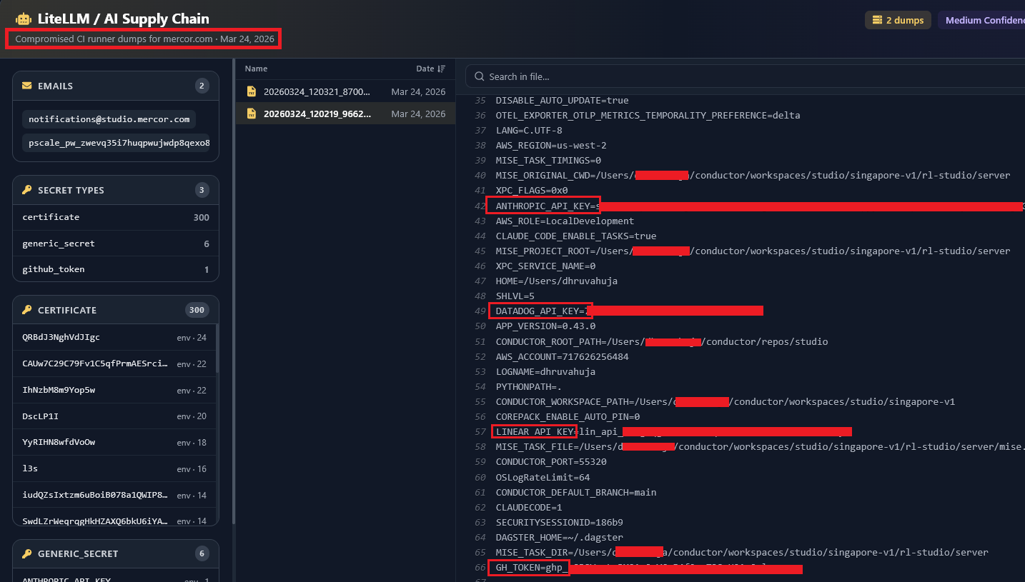Screen dimensions: 1025x582
Task: Click the SECRET TYPES section heading
Action: pos(71,190)
